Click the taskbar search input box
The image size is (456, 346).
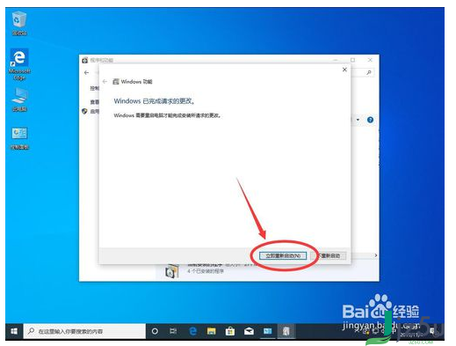(x=84, y=331)
